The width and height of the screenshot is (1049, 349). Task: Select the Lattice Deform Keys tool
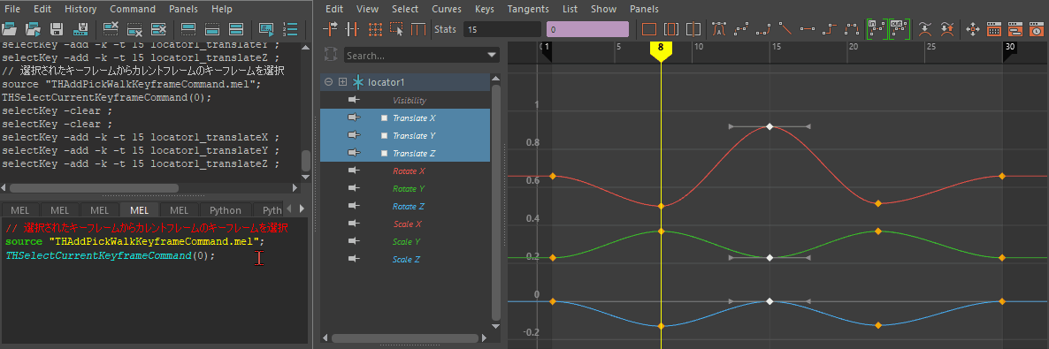point(375,29)
